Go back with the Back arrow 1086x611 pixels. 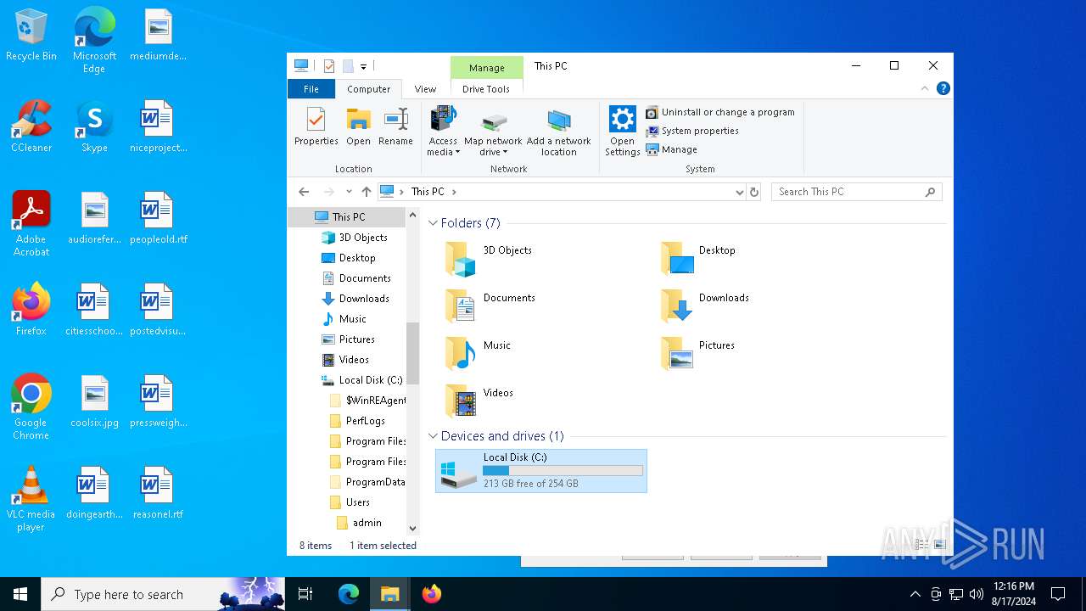coord(304,192)
